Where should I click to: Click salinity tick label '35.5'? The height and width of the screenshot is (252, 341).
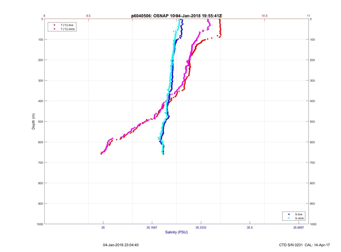click(x=250, y=228)
